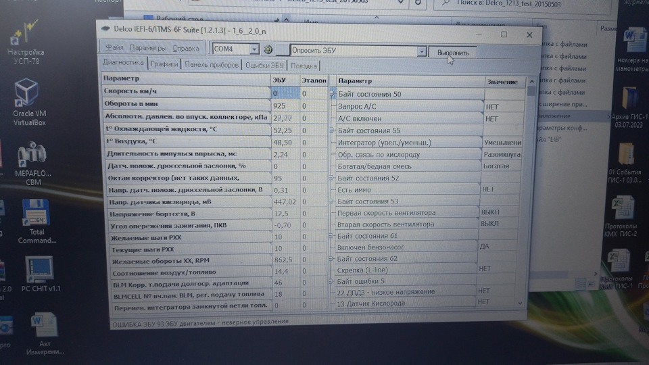Select Вторая скорость вентилятора item
The width and height of the screenshot is (649, 365).
[406, 224]
